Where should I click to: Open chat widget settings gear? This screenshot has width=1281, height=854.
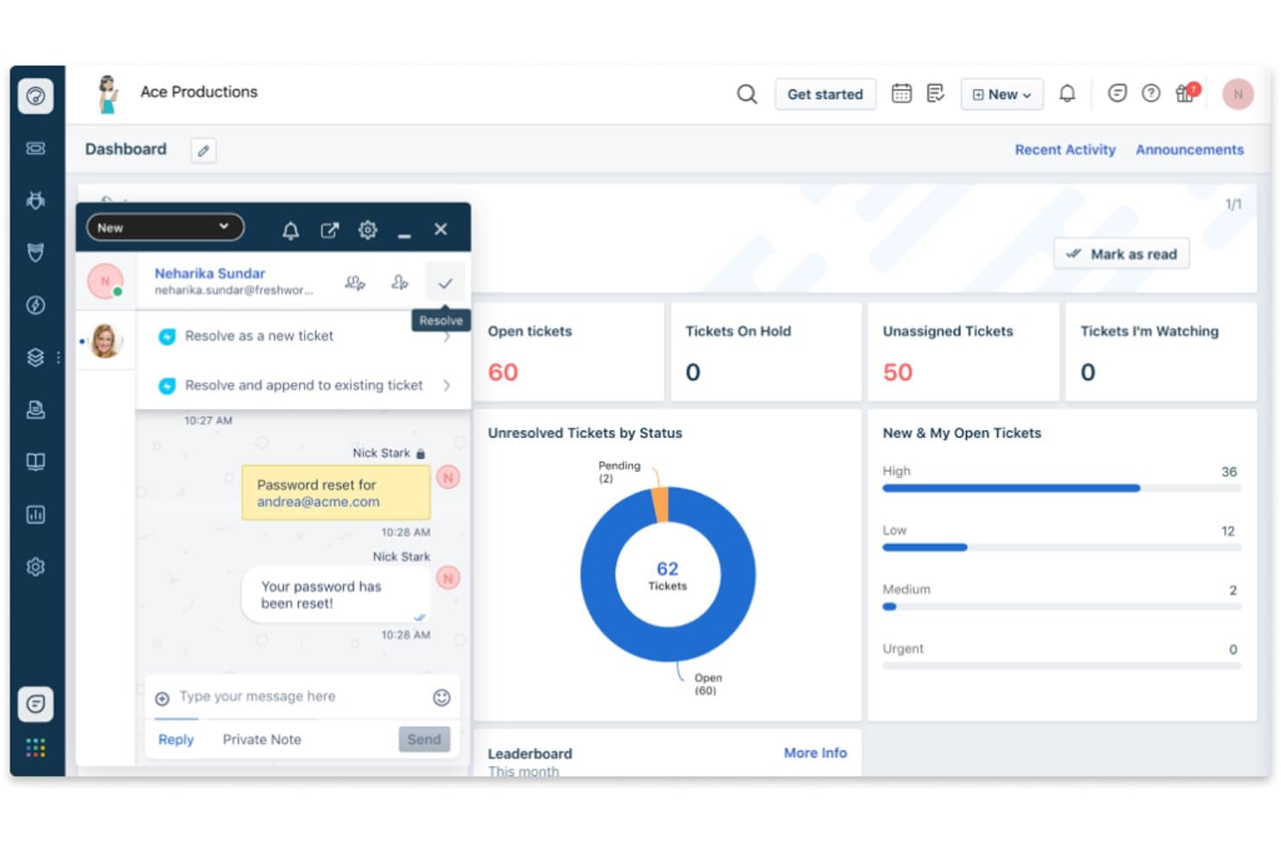tap(368, 230)
